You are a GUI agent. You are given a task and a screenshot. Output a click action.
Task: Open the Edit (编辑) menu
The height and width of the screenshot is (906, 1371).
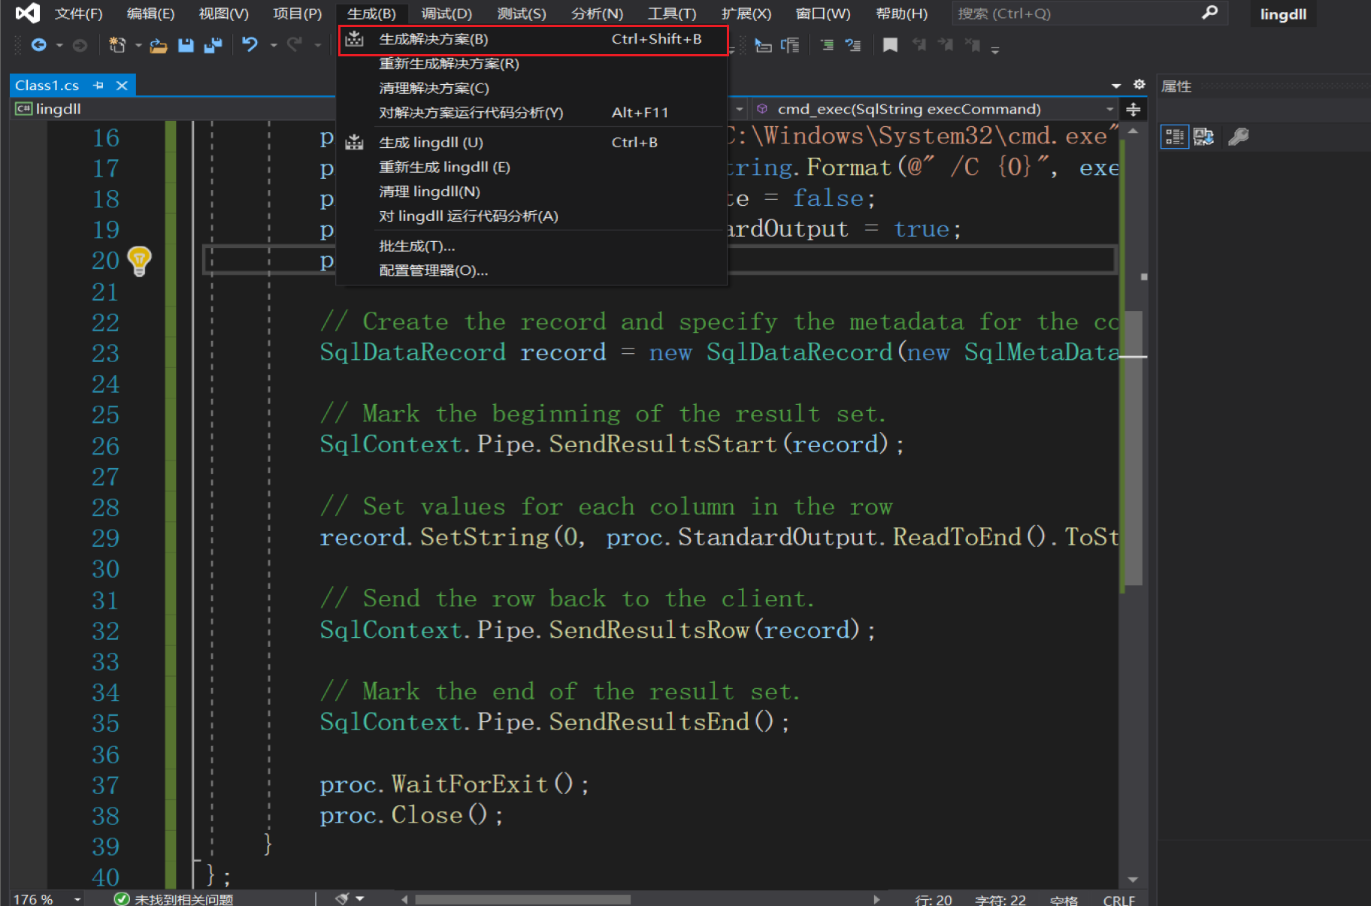(150, 14)
